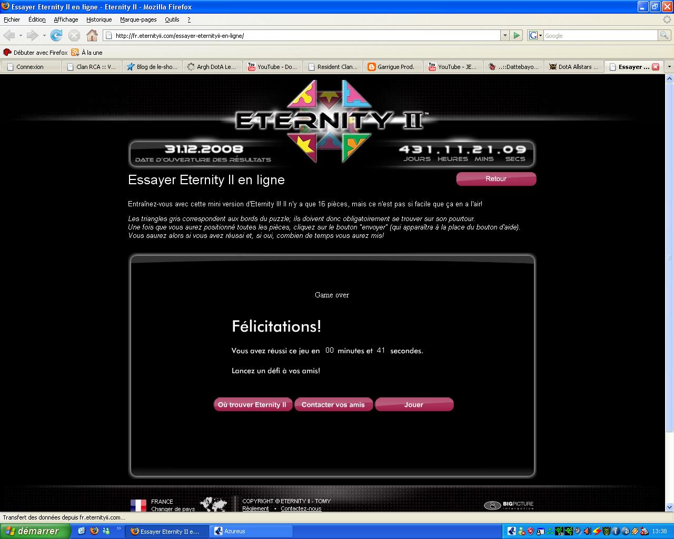Switch to the YouTube - Do tab
The image size is (674, 539).
tap(274, 67)
